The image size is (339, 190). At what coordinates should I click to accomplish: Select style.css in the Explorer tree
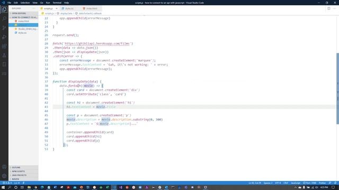[23, 33]
